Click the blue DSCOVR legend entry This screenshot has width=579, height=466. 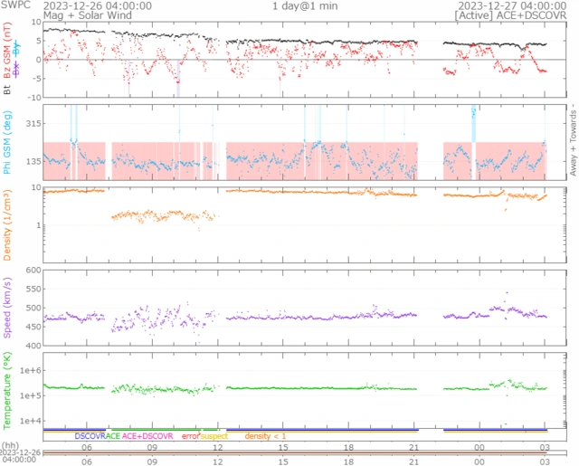coord(90,436)
